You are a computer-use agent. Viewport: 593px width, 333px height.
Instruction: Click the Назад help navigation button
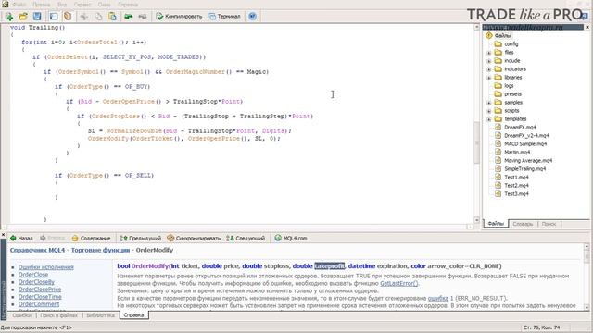pos(21,239)
